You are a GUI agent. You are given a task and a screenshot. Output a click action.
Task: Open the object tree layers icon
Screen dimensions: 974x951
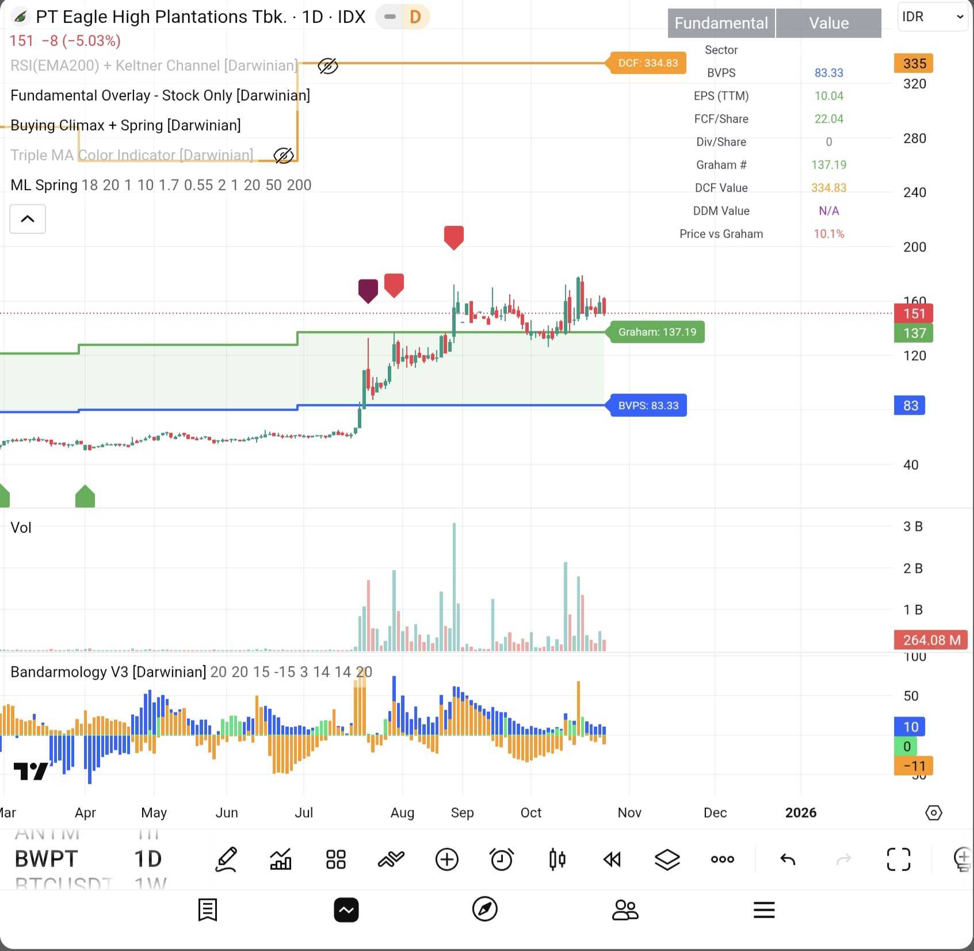coord(667,860)
